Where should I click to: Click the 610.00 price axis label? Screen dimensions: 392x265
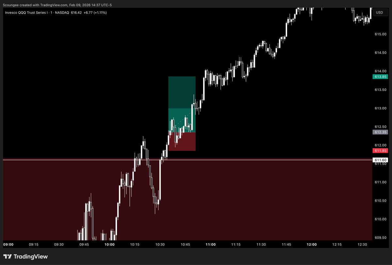click(x=380, y=219)
